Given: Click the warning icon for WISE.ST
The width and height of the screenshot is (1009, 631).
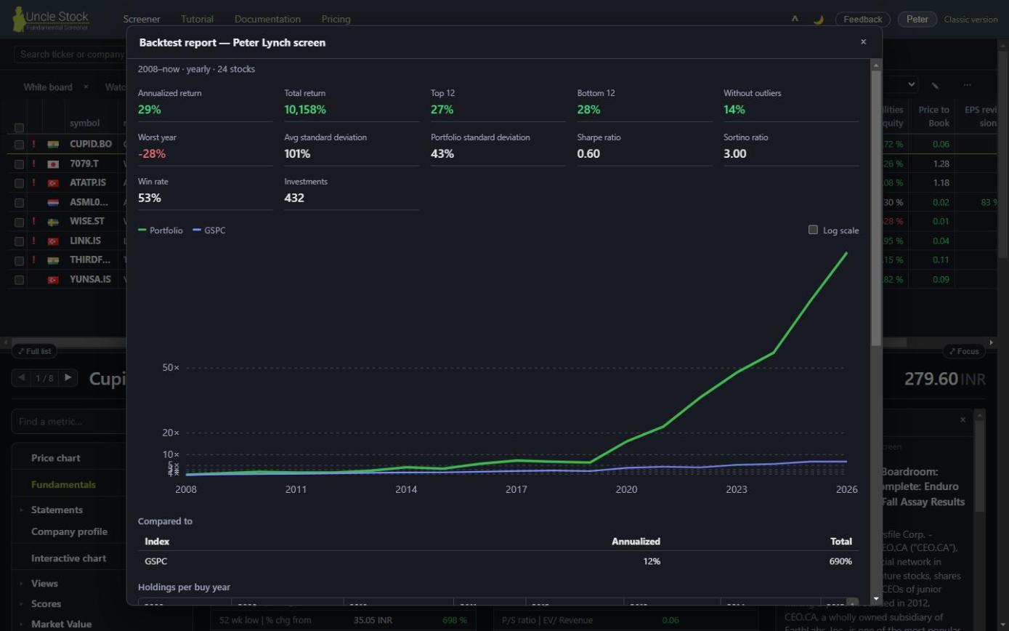Looking at the screenshot, I should (x=33, y=221).
